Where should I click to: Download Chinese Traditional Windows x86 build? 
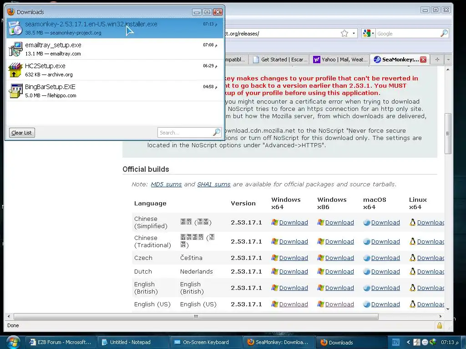pyautogui.click(x=339, y=242)
